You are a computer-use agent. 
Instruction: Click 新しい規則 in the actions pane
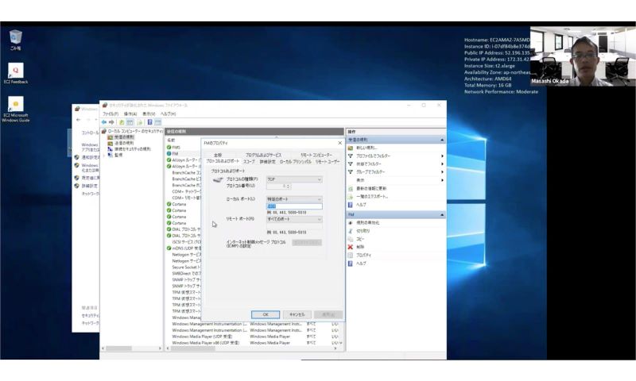(366, 148)
